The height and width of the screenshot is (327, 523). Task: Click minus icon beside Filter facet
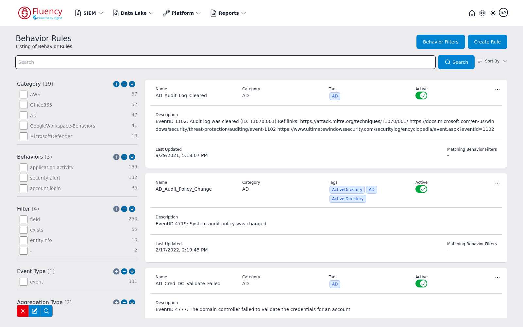click(124, 209)
